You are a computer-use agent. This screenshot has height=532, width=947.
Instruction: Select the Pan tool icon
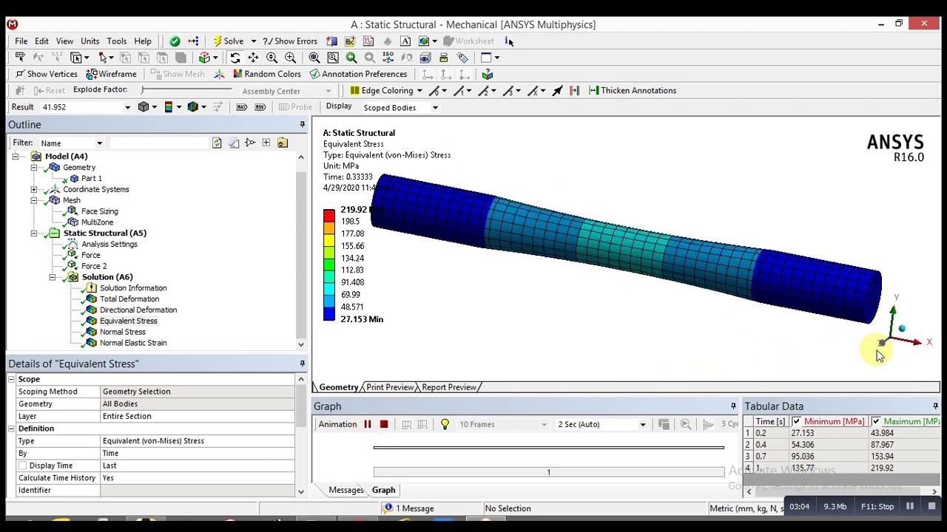click(253, 58)
